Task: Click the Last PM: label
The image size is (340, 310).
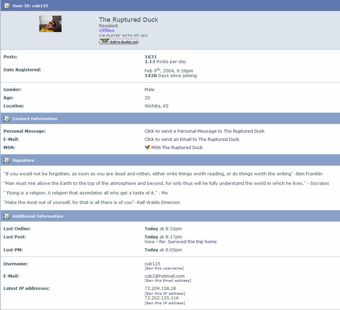Action: click(13, 250)
